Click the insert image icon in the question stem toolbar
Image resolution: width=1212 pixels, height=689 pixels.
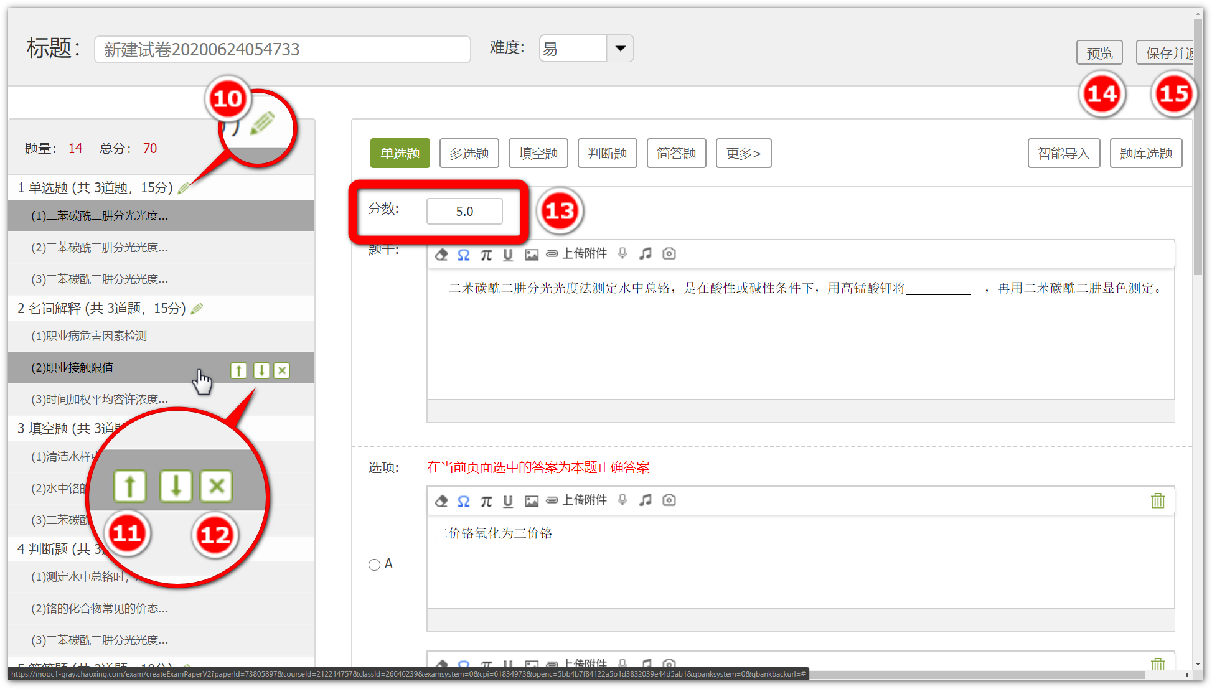pyautogui.click(x=531, y=255)
